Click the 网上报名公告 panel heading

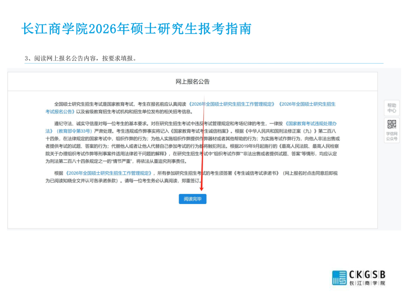point(193,82)
